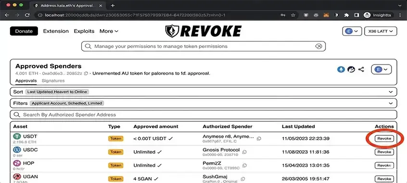Click the browser back arrow
This screenshot has width=407, height=183.
[7, 15]
